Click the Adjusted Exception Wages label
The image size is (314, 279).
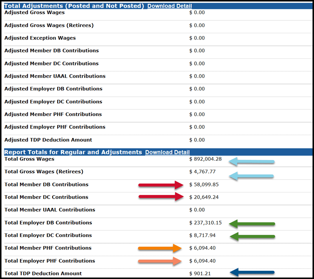tap(40, 38)
